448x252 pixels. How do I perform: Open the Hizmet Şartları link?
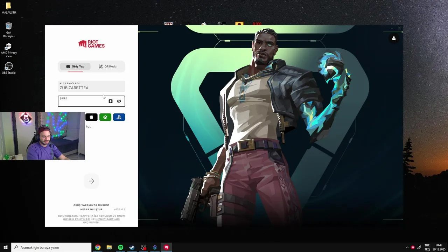point(107,219)
